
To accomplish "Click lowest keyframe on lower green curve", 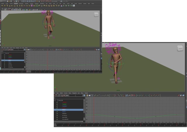I will pos(135,118).
